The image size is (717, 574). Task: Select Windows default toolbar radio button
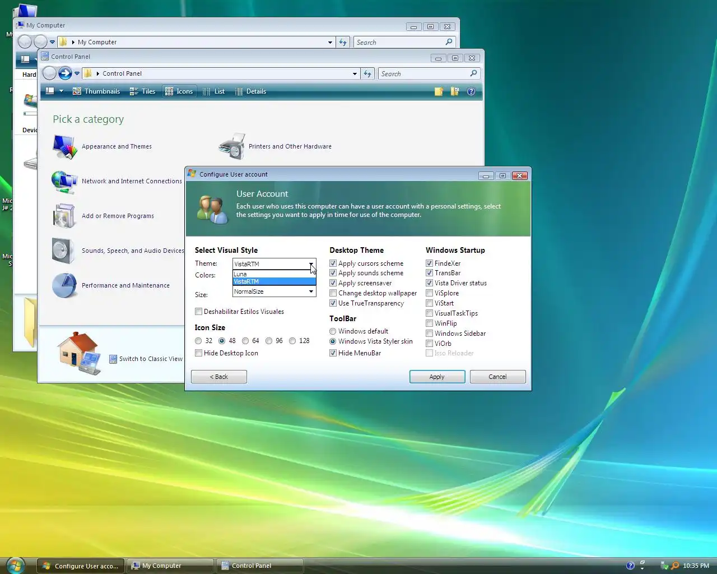coord(333,331)
